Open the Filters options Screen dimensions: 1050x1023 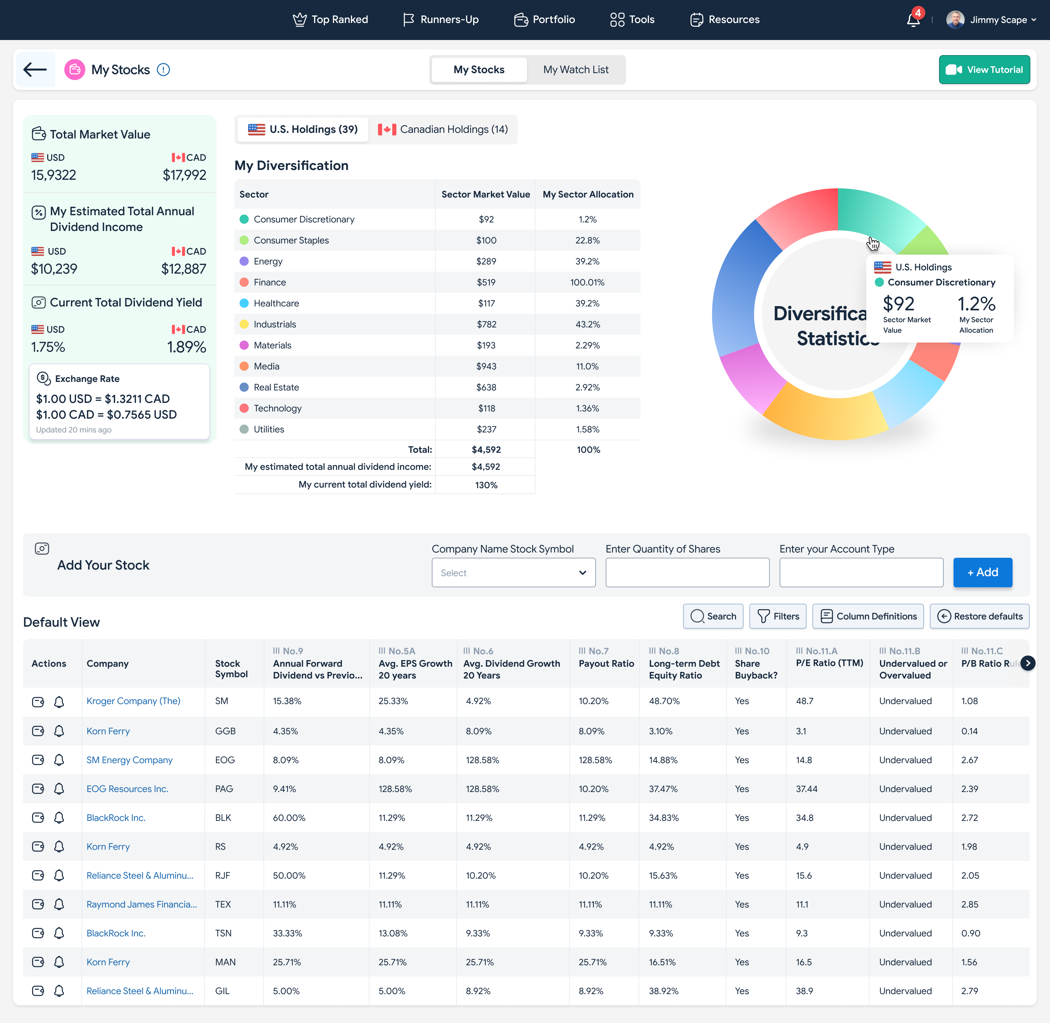778,616
